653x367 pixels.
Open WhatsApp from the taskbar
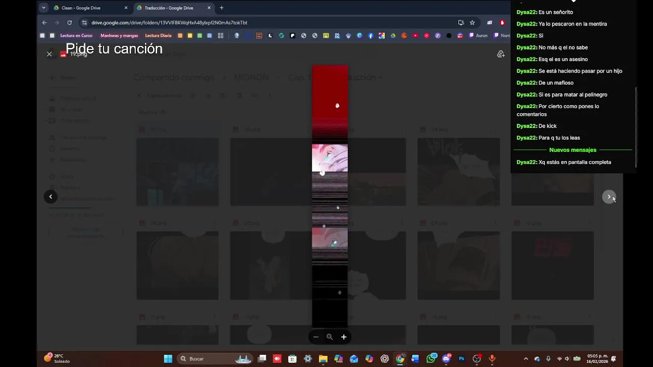(x=431, y=359)
